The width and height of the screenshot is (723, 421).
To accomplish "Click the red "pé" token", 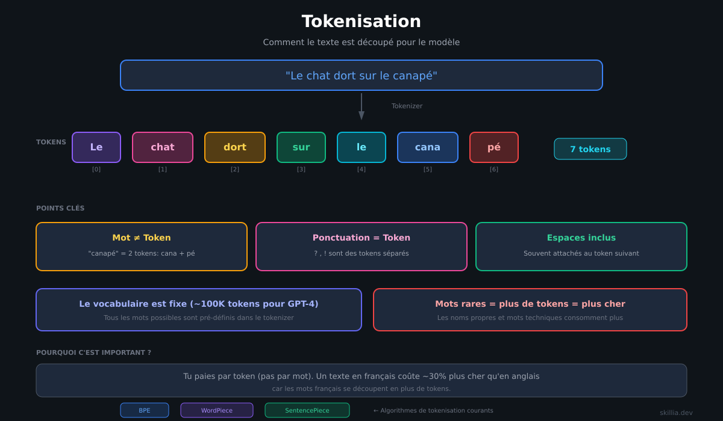I will (x=494, y=147).
